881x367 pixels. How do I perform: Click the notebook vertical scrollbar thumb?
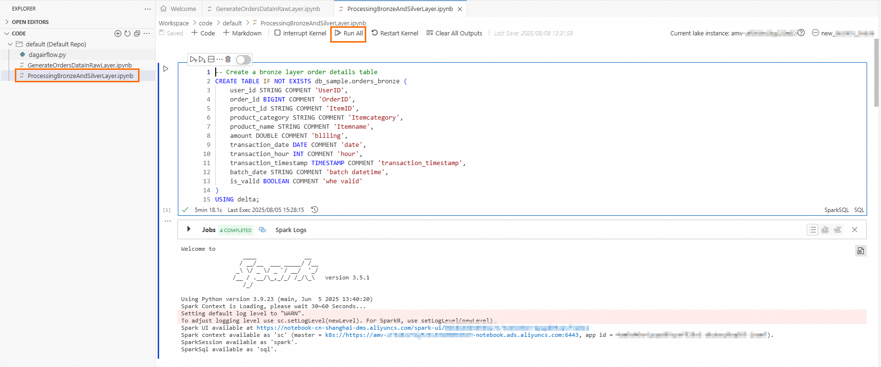(877, 72)
